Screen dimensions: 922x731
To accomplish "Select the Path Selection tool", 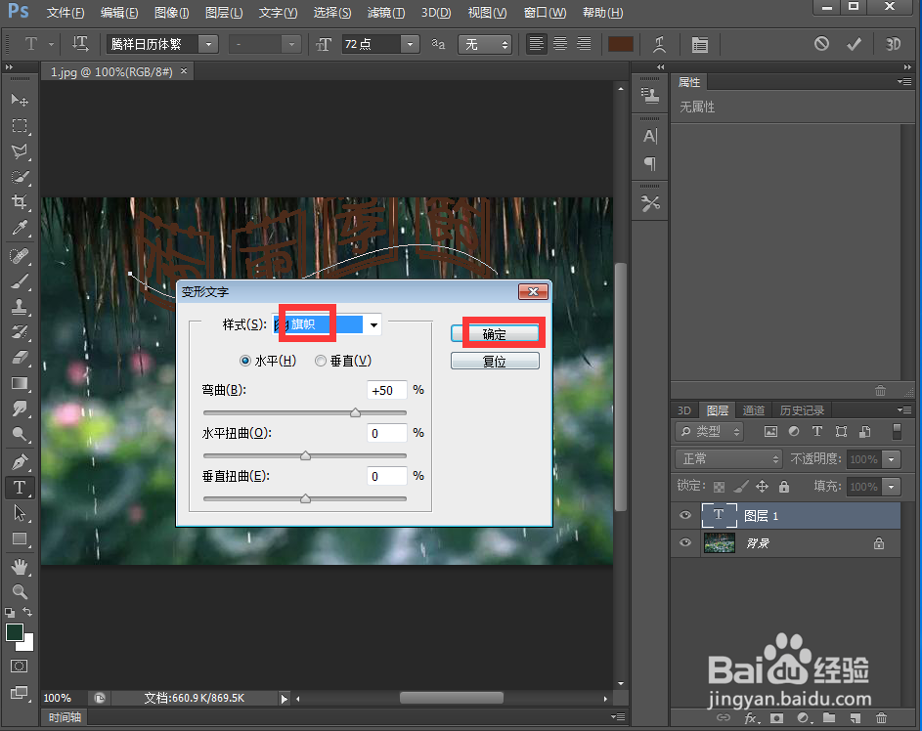I will [x=20, y=513].
